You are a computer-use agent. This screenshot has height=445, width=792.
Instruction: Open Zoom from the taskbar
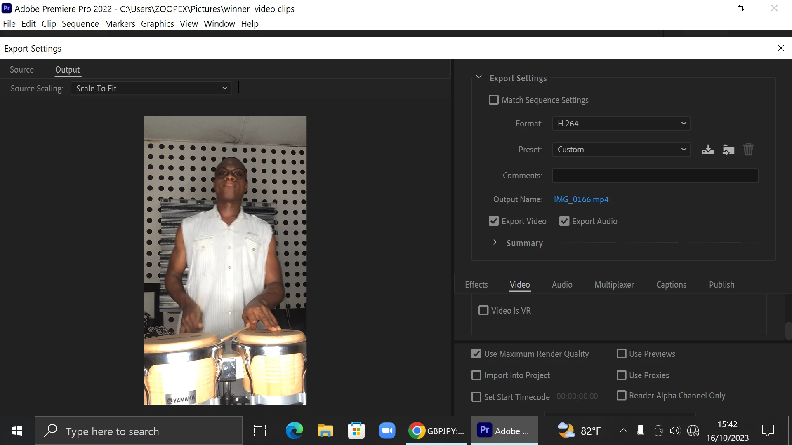pyautogui.click(x=387, y=431)
